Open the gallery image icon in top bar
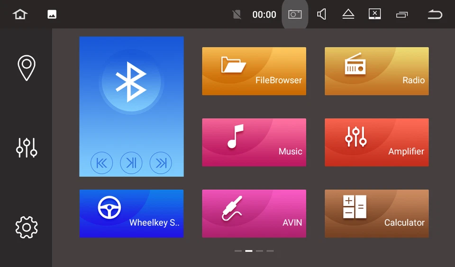 [x=52, y=14]
